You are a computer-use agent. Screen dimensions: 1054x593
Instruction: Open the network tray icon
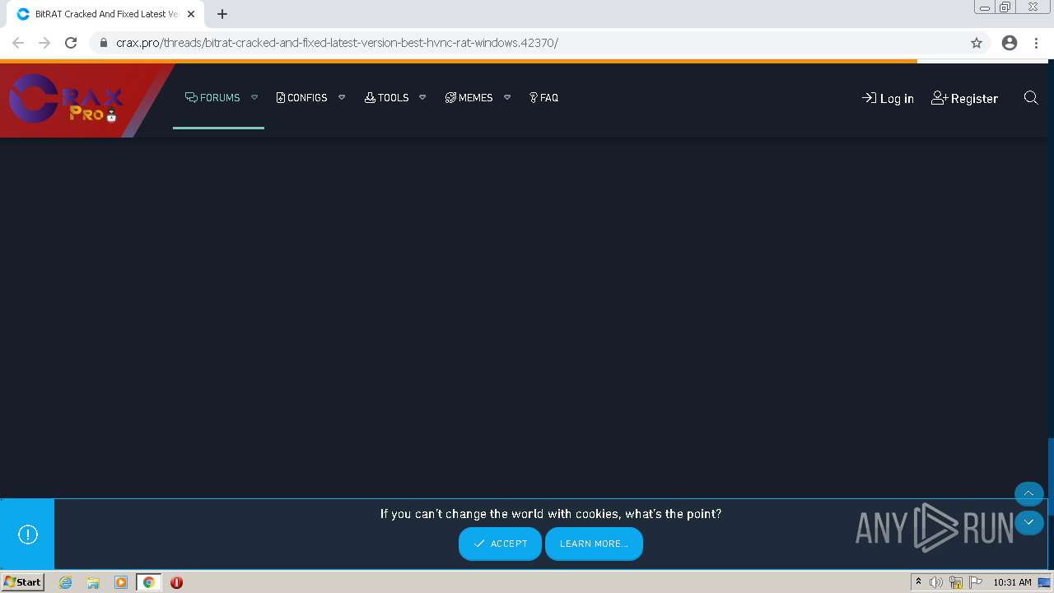point(956,582)
